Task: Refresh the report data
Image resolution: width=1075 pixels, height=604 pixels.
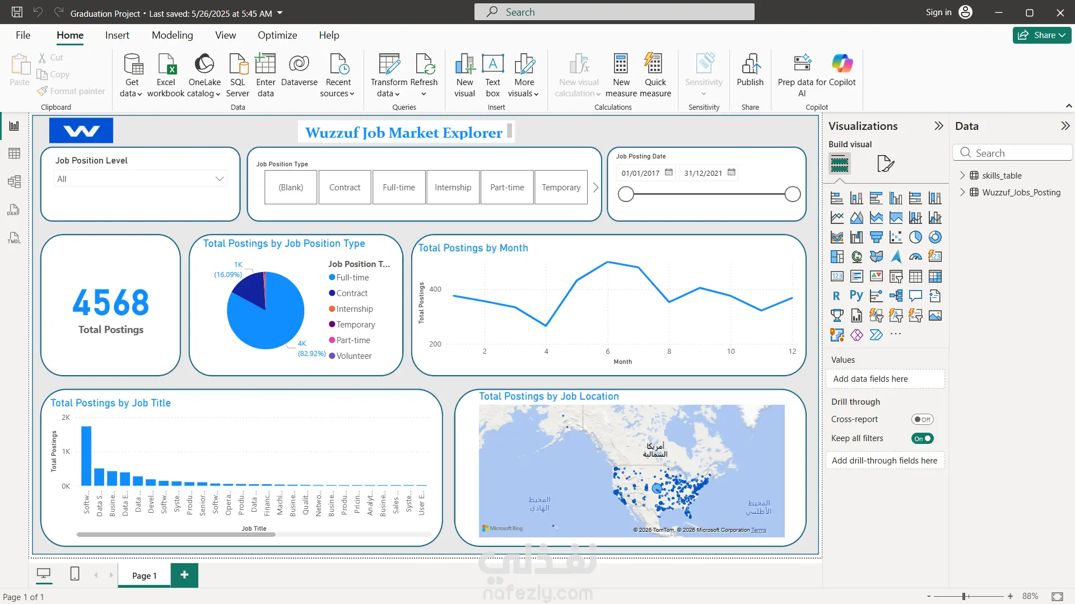Action: tap(424, 75)
